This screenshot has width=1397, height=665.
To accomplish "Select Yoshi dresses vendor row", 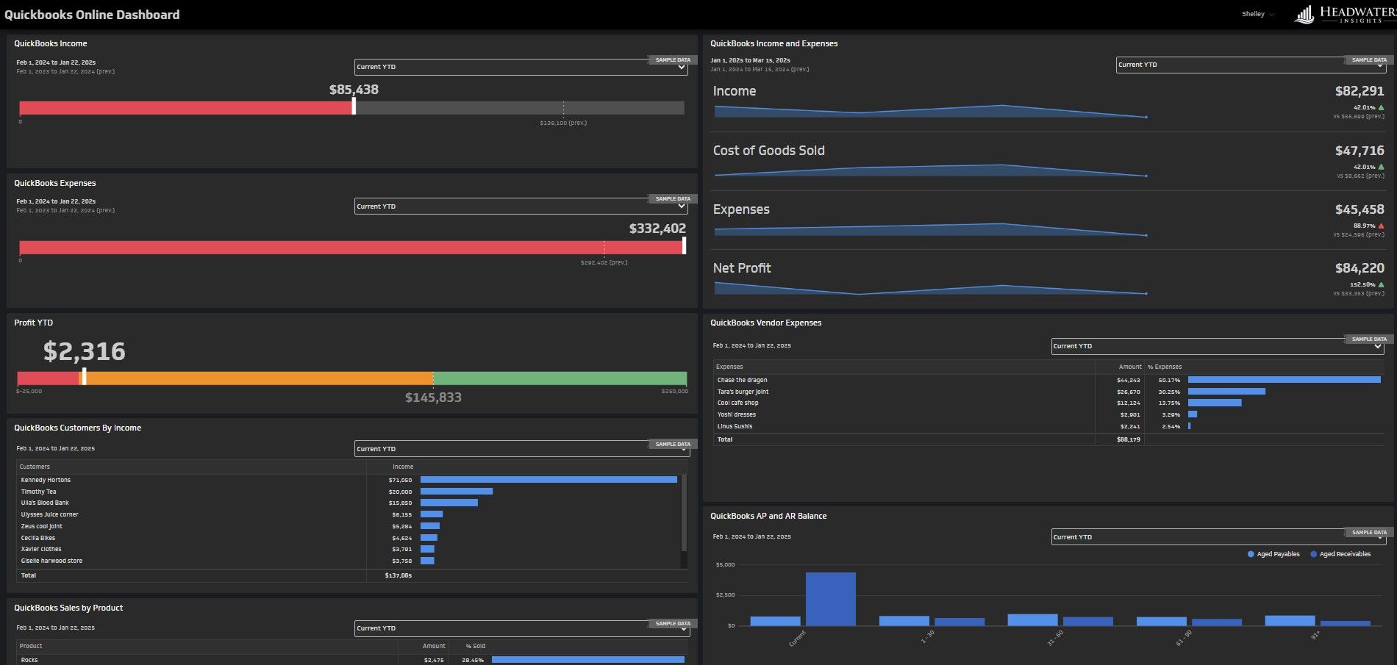I will tap(1048, 414).
